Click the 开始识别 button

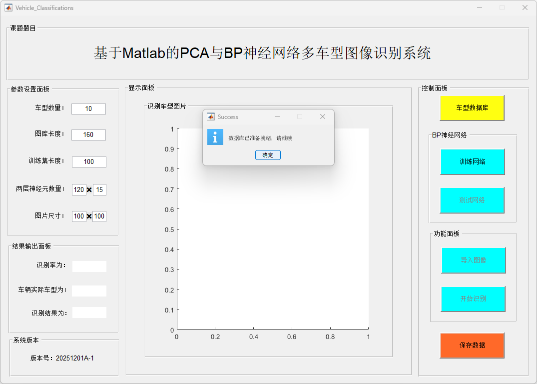[x=473, y=299]
